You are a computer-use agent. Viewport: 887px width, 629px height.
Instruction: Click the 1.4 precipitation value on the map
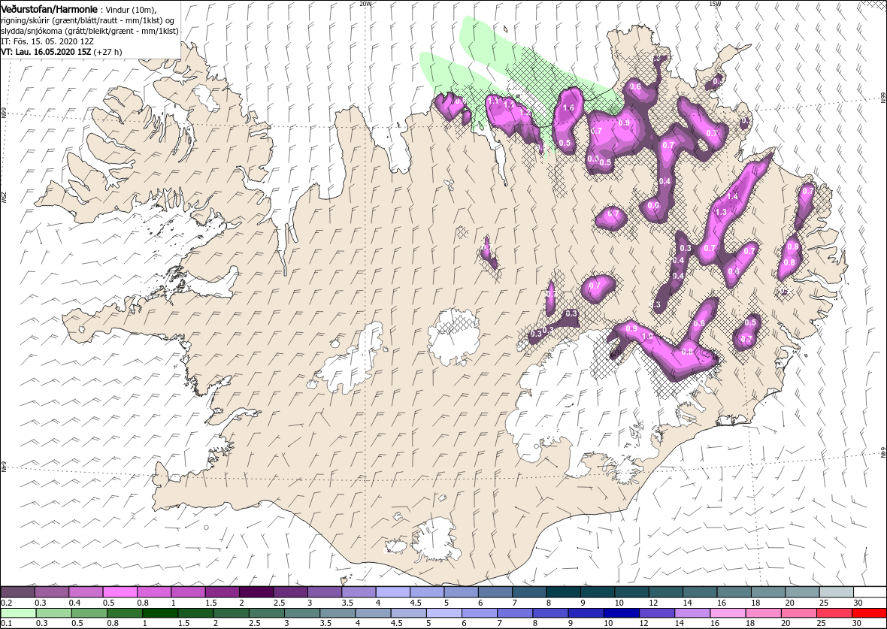click(733, 196)
